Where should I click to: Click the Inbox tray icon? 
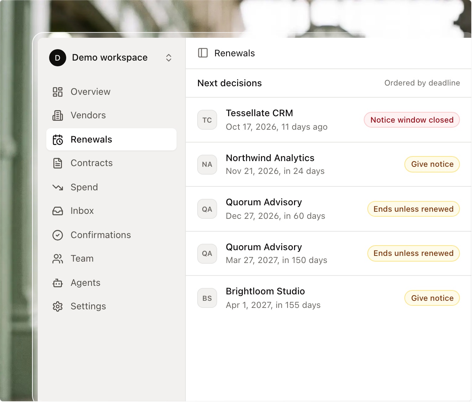tap(58, 211)
